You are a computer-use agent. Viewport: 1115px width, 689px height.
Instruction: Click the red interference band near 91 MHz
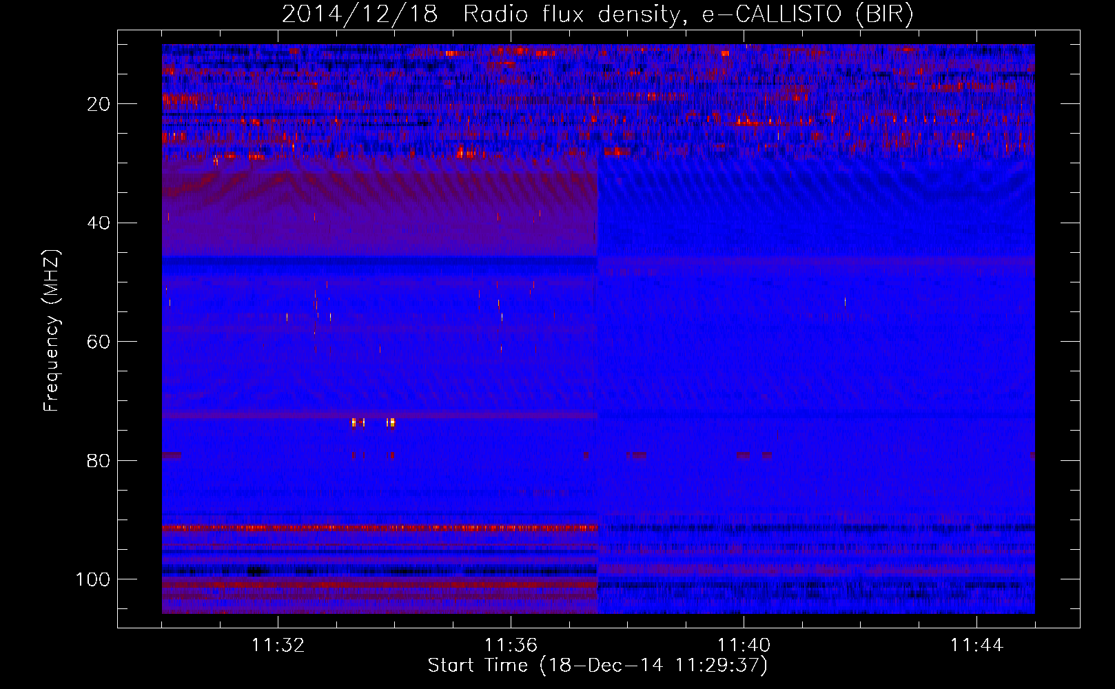point(379,528)
